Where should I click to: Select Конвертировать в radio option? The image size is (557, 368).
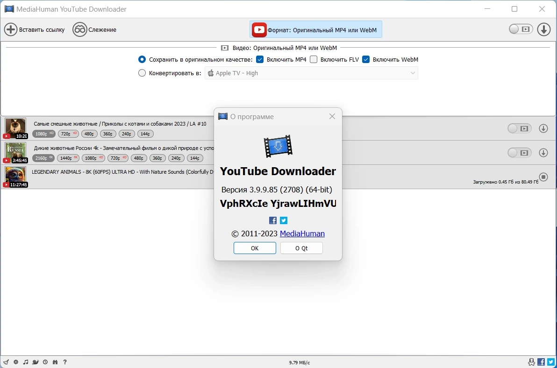142,73
